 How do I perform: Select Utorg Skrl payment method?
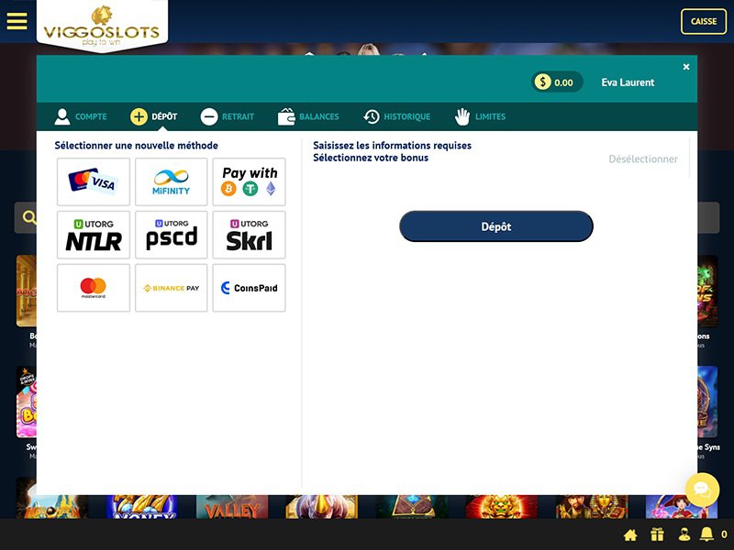[x=249, y=235]
